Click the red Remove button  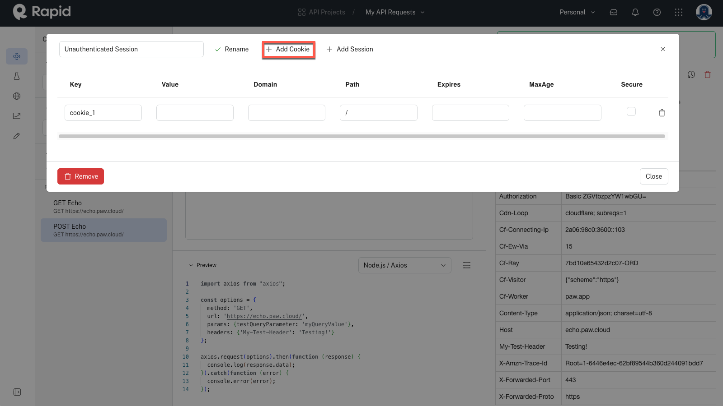pos(80,176)
